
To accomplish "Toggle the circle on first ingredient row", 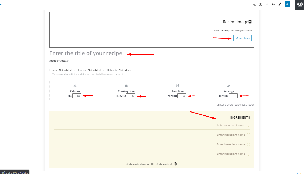I will 249,125.
